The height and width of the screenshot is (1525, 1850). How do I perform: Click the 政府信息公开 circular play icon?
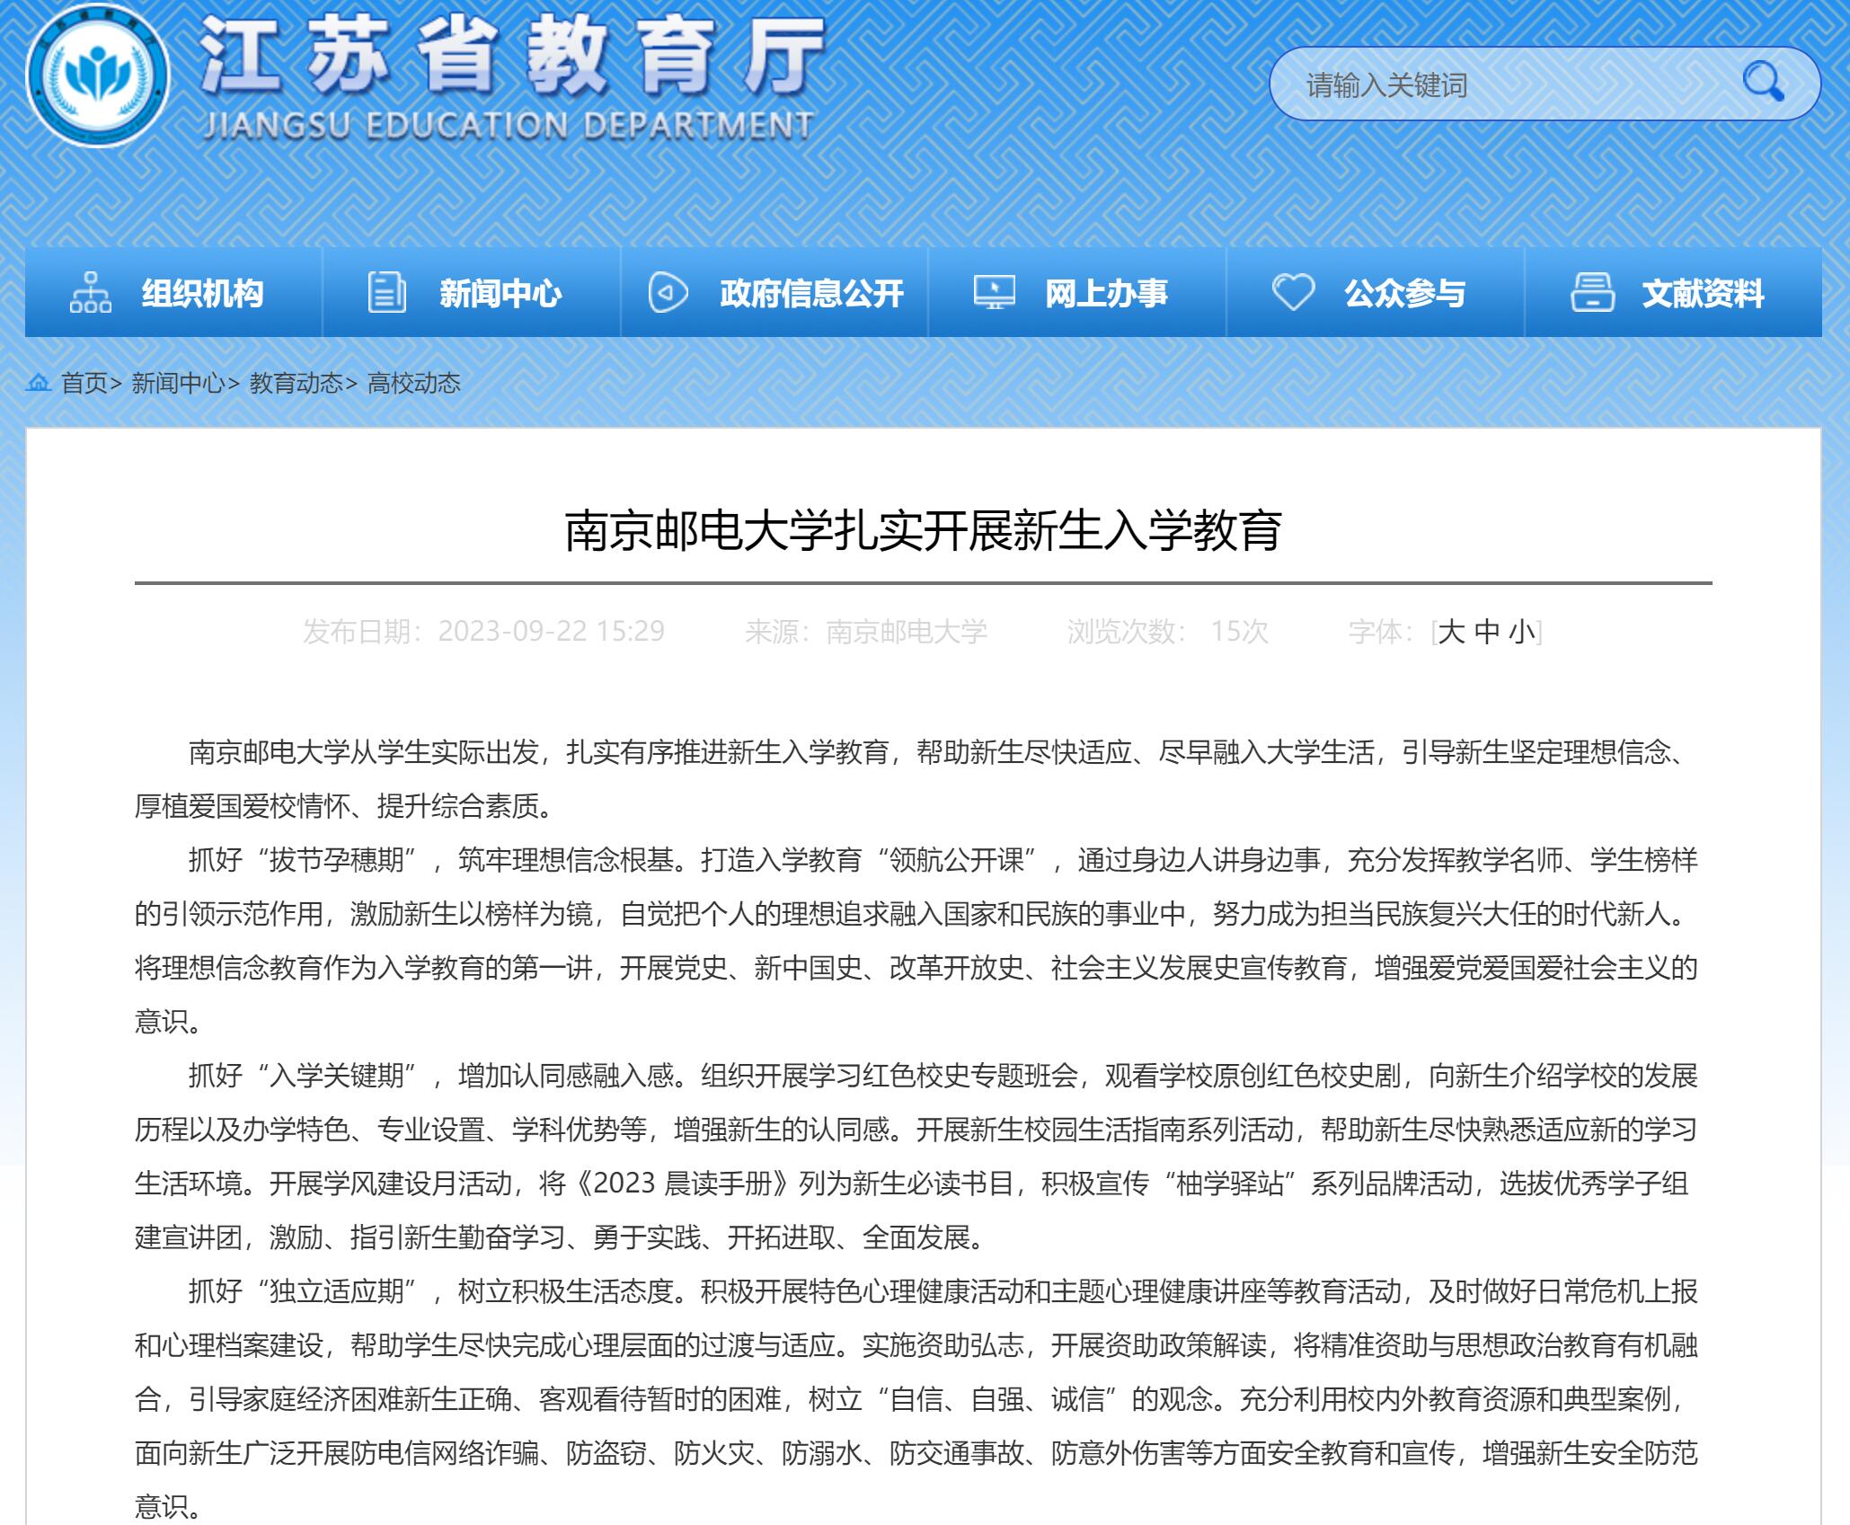pyautogui.click(x=668, y=293)
